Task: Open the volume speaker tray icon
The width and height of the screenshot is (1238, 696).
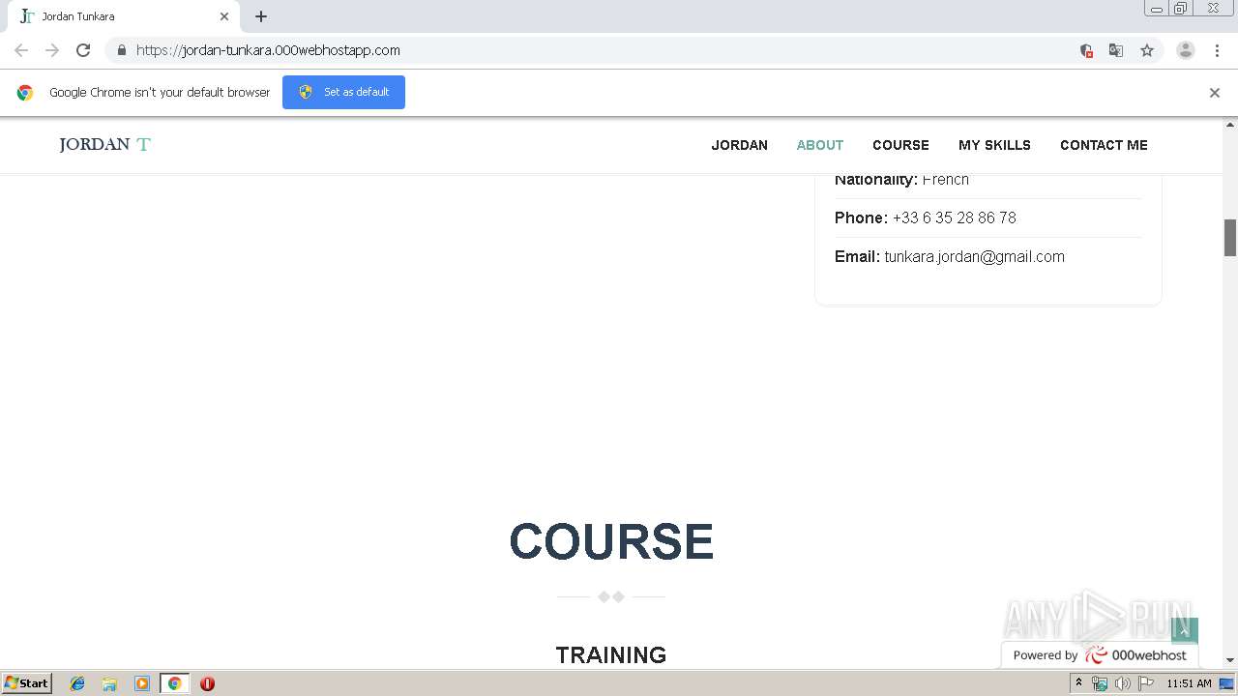Action: (1122, 683)
